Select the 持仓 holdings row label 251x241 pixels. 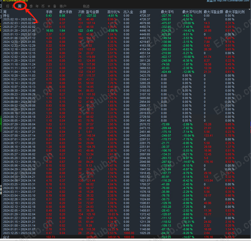click(6, 16)
